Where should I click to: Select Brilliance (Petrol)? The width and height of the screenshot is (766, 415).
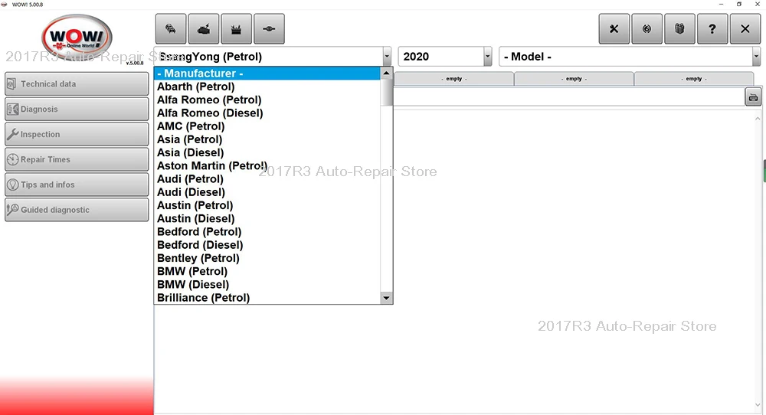point(267,297)
